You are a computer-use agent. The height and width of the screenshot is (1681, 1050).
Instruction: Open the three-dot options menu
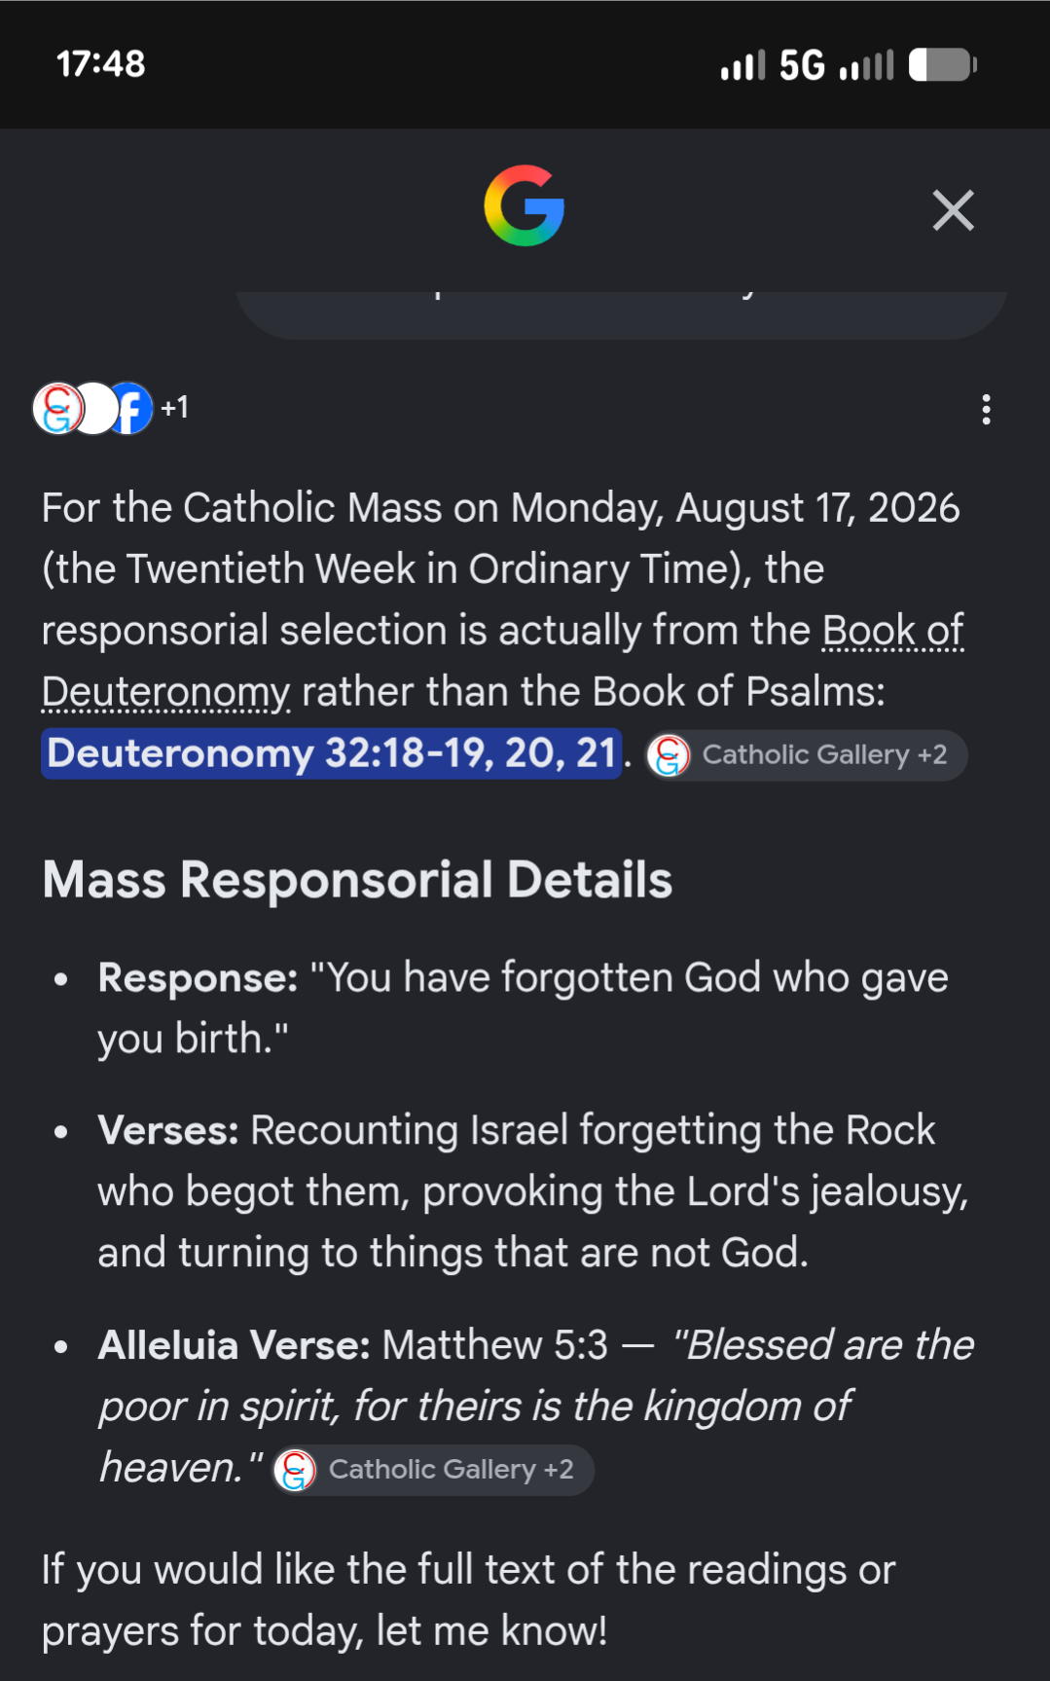986,409
